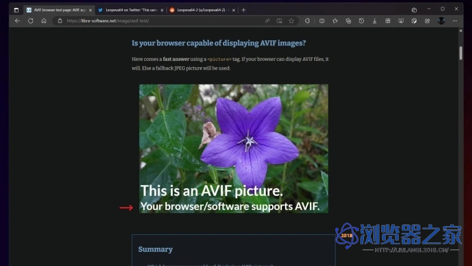Take a web capture screenshot

[x=401, y=21]
